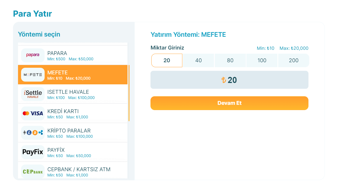Select the 80 amount option
337x190 pixels.
pyautogui.click(x=230, y=60)
